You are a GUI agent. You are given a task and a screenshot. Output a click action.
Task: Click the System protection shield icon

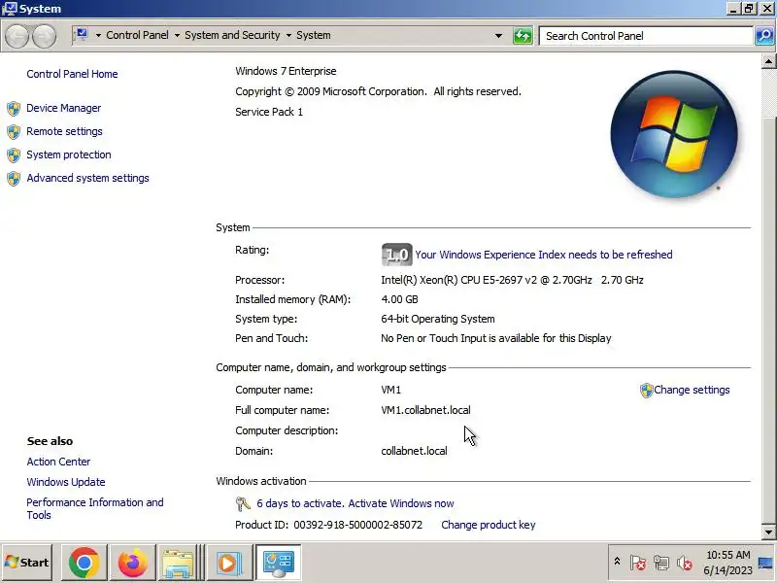14,155
